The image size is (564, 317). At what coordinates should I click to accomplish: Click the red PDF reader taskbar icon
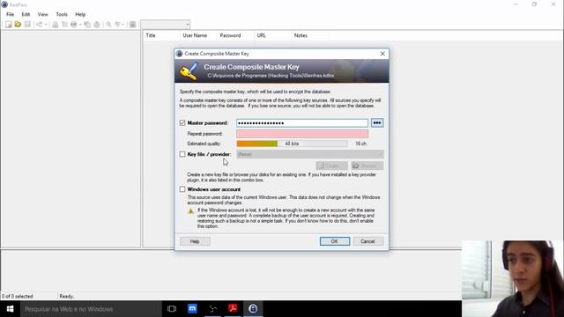click(233, 309)
